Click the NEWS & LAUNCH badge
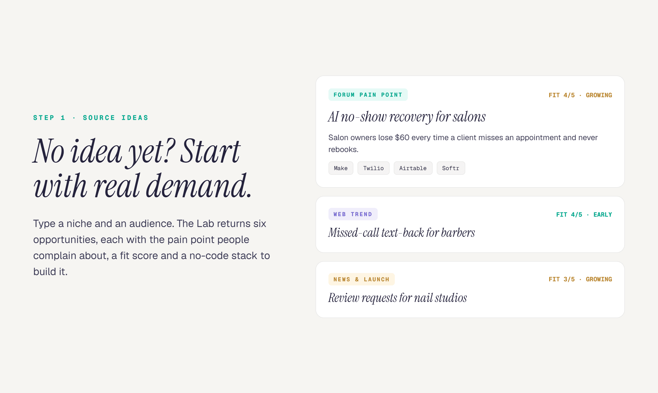 click(x=361, y=279)
